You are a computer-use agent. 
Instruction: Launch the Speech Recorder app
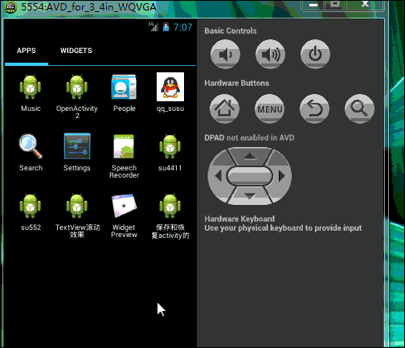point(124,156)
